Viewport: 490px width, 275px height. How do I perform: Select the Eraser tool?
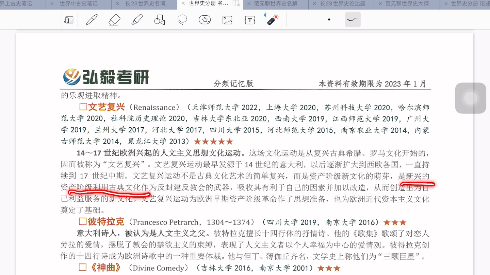[114, 20]
